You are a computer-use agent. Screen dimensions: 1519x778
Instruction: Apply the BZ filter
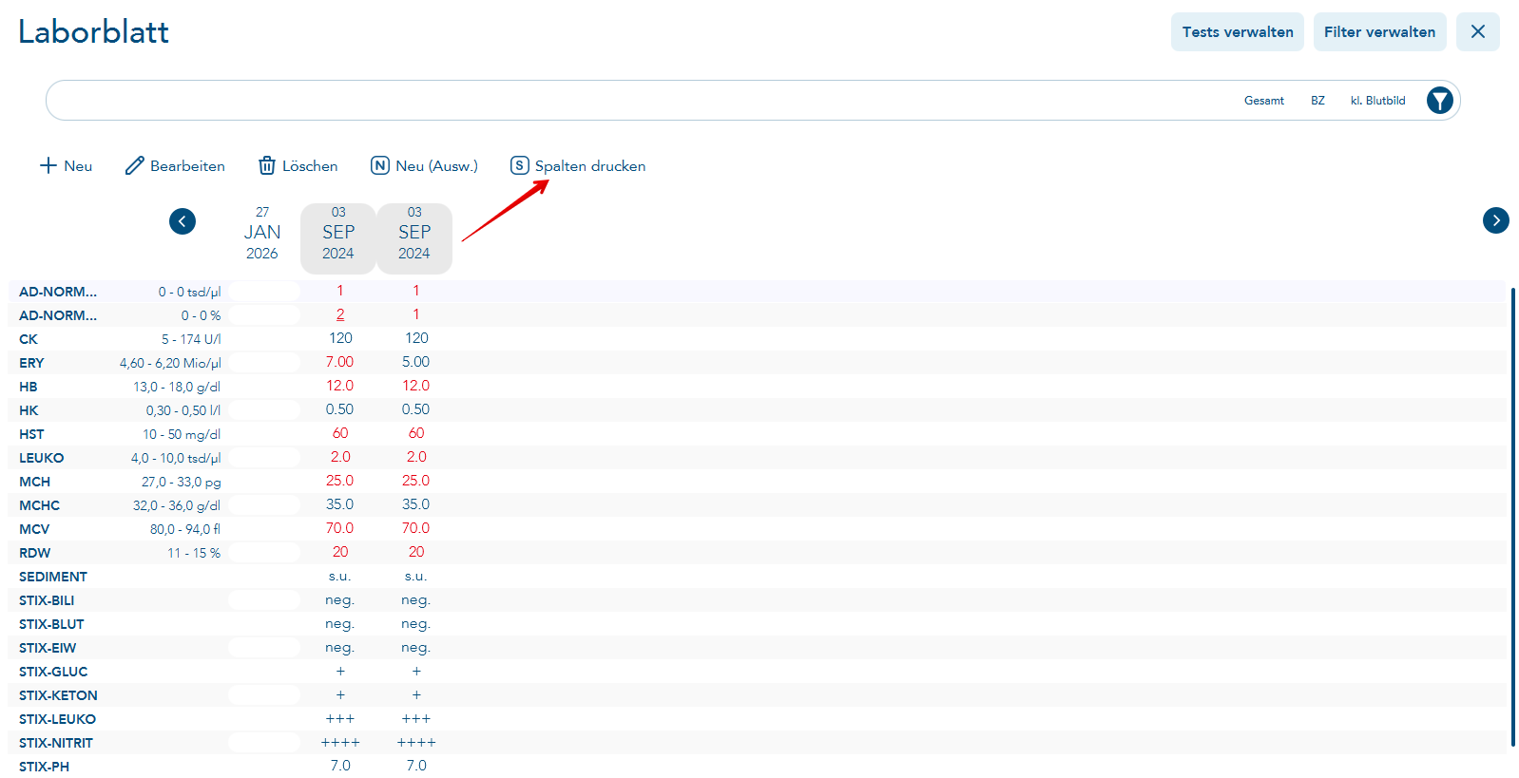(1317, 101)
